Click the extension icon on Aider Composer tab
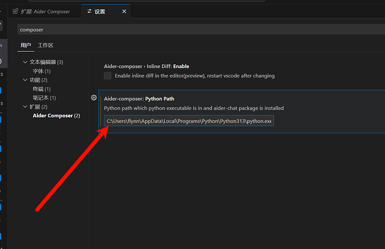The height and width of the screenshot is (249, 385). [x=15, y=11]
